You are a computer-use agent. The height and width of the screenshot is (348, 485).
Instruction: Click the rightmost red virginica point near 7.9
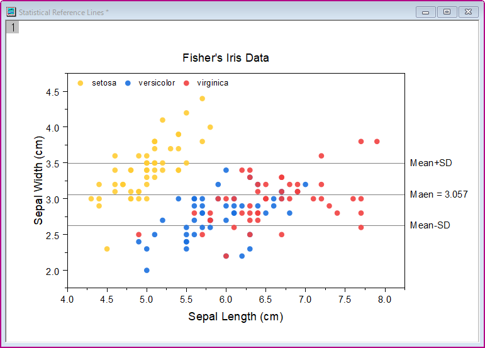(x=377, y=142)
